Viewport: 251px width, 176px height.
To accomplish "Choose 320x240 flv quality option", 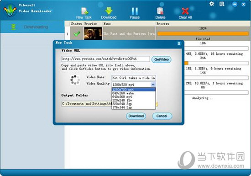I will [134, 100].
